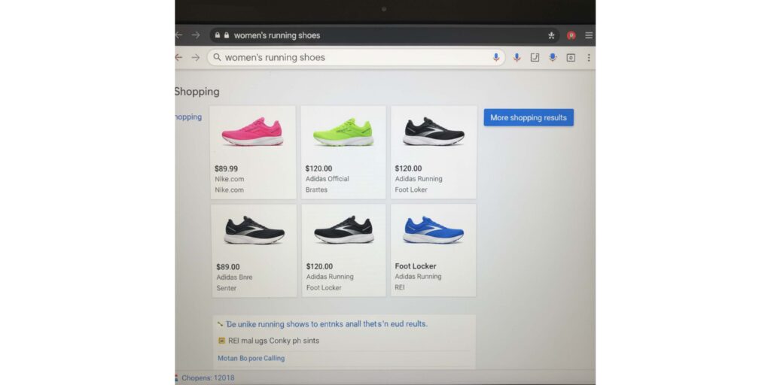
Task: Click the Foot Loker store label
Action: click(x=411, y=189)
